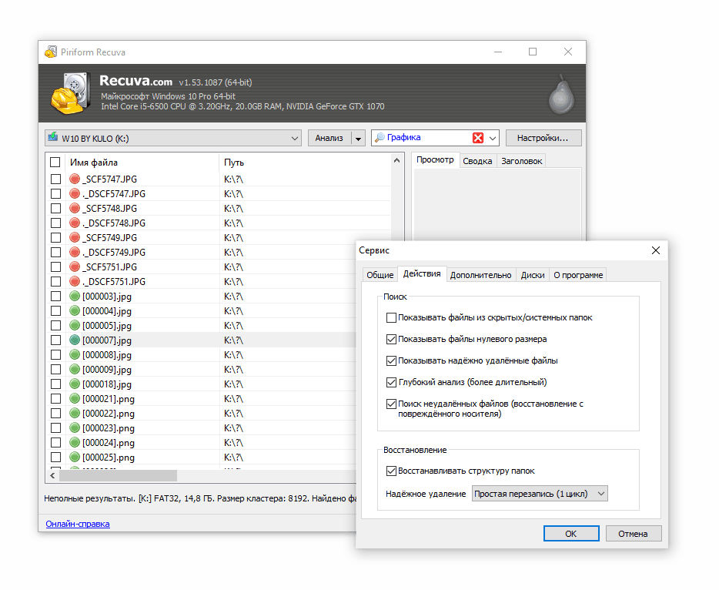Click the red status icon of _SCF5747.JPG

(x=75, y=179)
